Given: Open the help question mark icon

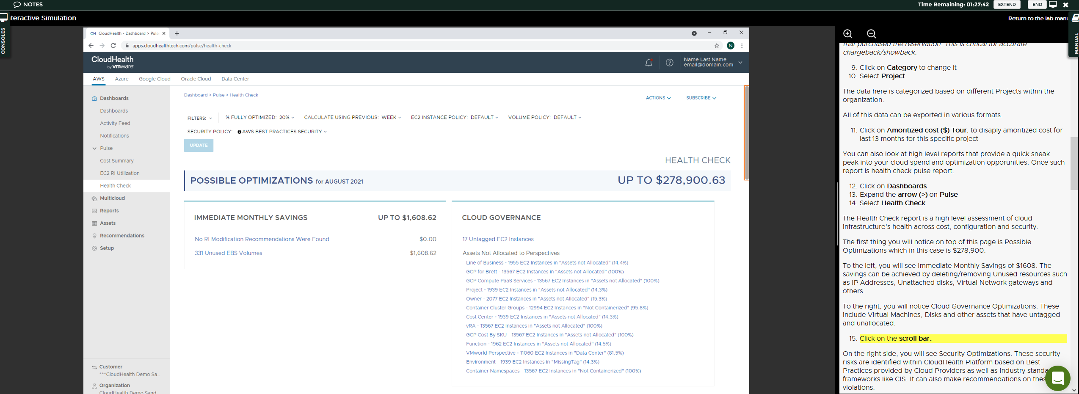Looking at the screenshot, I should click(669, 63).
